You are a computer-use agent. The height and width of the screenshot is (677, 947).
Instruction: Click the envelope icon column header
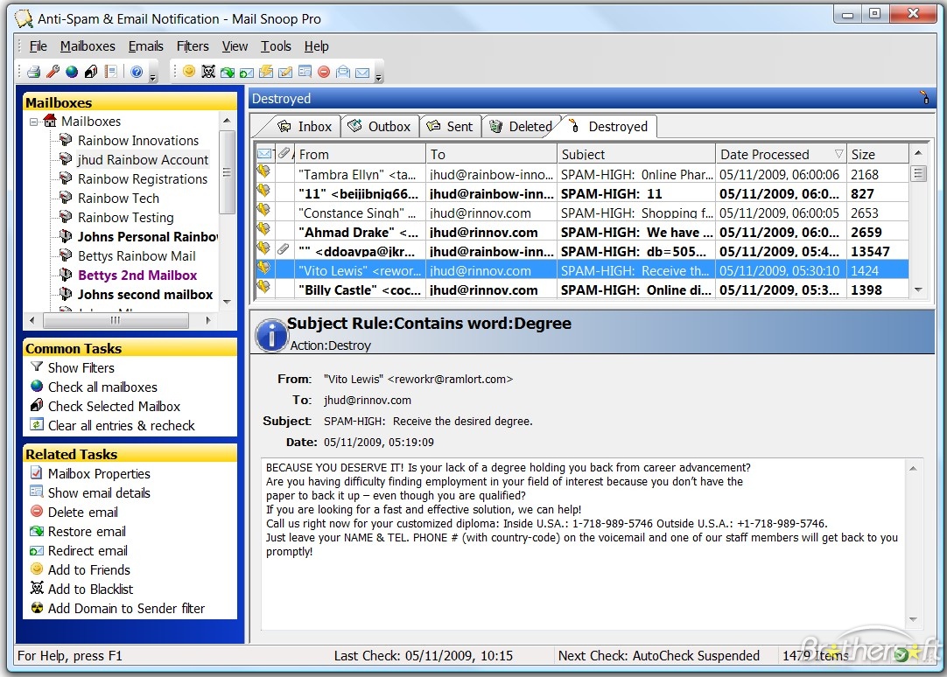(264, 153)
